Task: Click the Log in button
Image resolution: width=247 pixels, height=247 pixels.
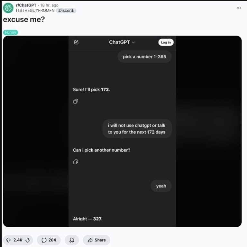Action: coord(166,42)
